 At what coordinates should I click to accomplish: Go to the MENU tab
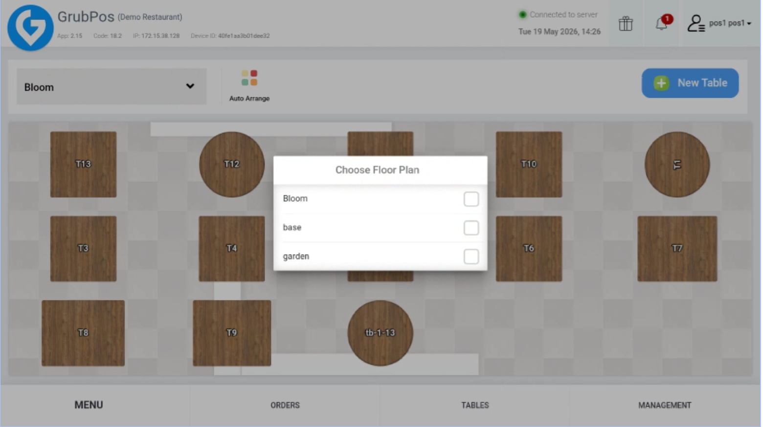coord(89,406)
